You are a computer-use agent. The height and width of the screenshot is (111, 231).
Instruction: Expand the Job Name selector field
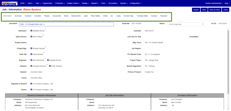pos(67,24)
